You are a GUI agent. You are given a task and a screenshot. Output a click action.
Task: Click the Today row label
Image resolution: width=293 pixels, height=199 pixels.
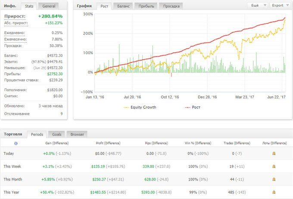(x=9, y=153)
